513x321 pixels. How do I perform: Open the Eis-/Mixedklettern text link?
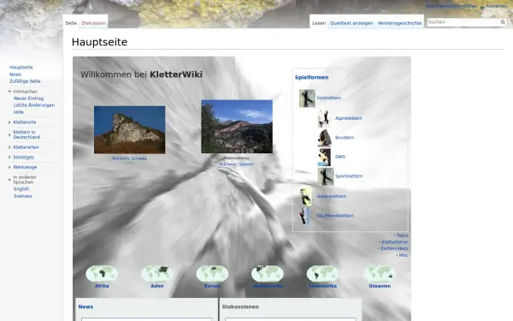coord(335,216)
